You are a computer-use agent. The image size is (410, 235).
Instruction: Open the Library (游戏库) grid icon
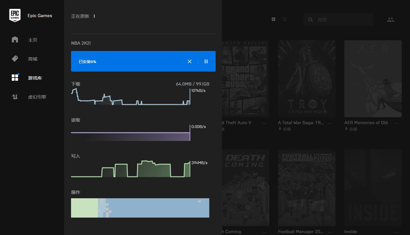(15, 78)
